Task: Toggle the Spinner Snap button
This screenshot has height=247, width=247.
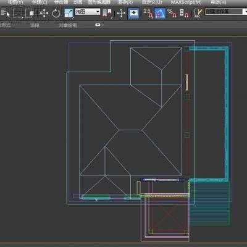Action: pos(184,14)
